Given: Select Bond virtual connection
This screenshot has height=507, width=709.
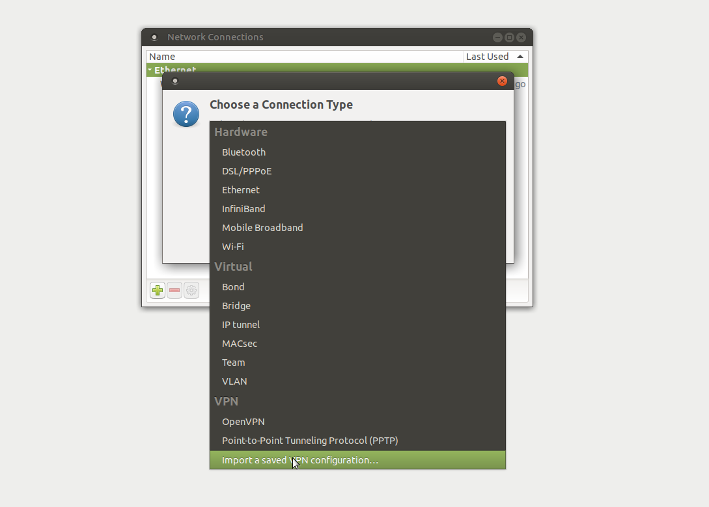Looking at the screenshot, I should [x=233, y=287].
